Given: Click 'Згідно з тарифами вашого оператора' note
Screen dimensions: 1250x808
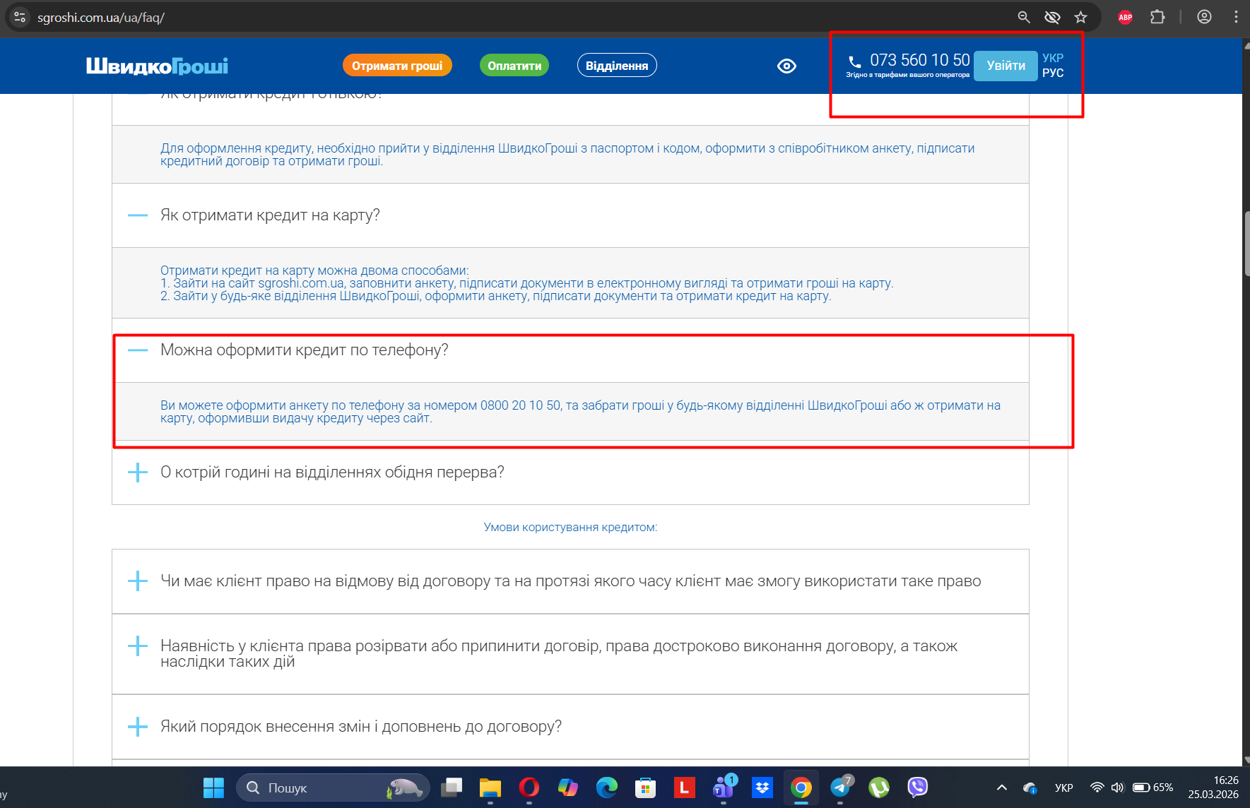Looking at the screenshot, I should point(908,75).
